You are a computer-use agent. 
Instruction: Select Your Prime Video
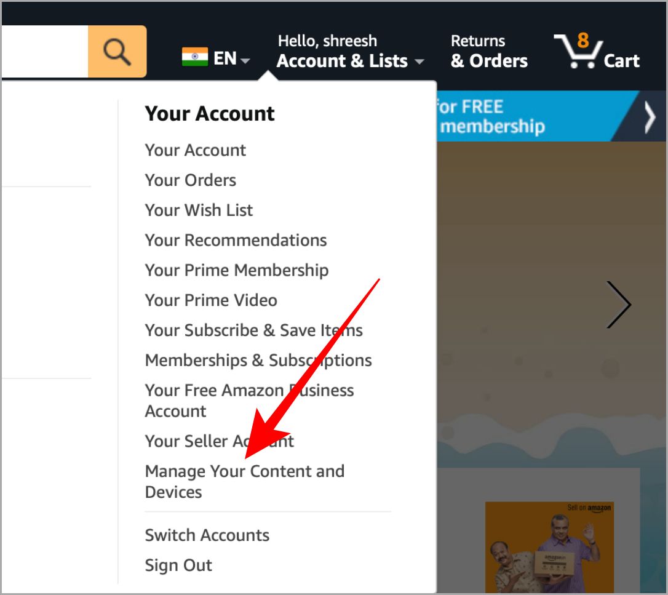click(210, 300)
